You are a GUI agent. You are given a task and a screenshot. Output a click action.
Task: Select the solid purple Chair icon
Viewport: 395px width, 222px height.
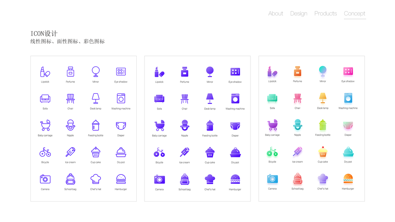[185, 99]
